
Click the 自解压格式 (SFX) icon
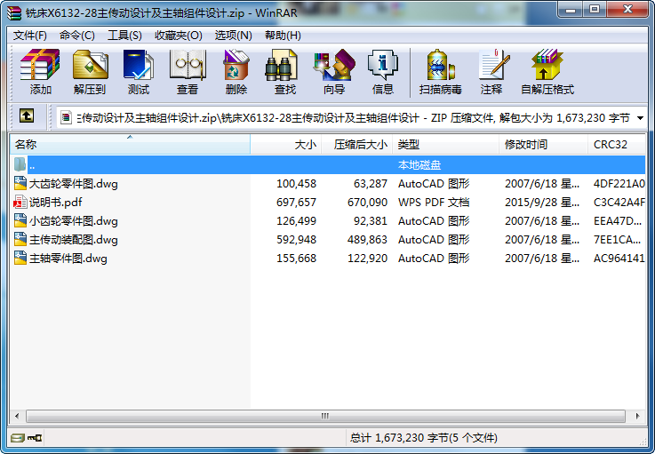click(x=547, y=71)
